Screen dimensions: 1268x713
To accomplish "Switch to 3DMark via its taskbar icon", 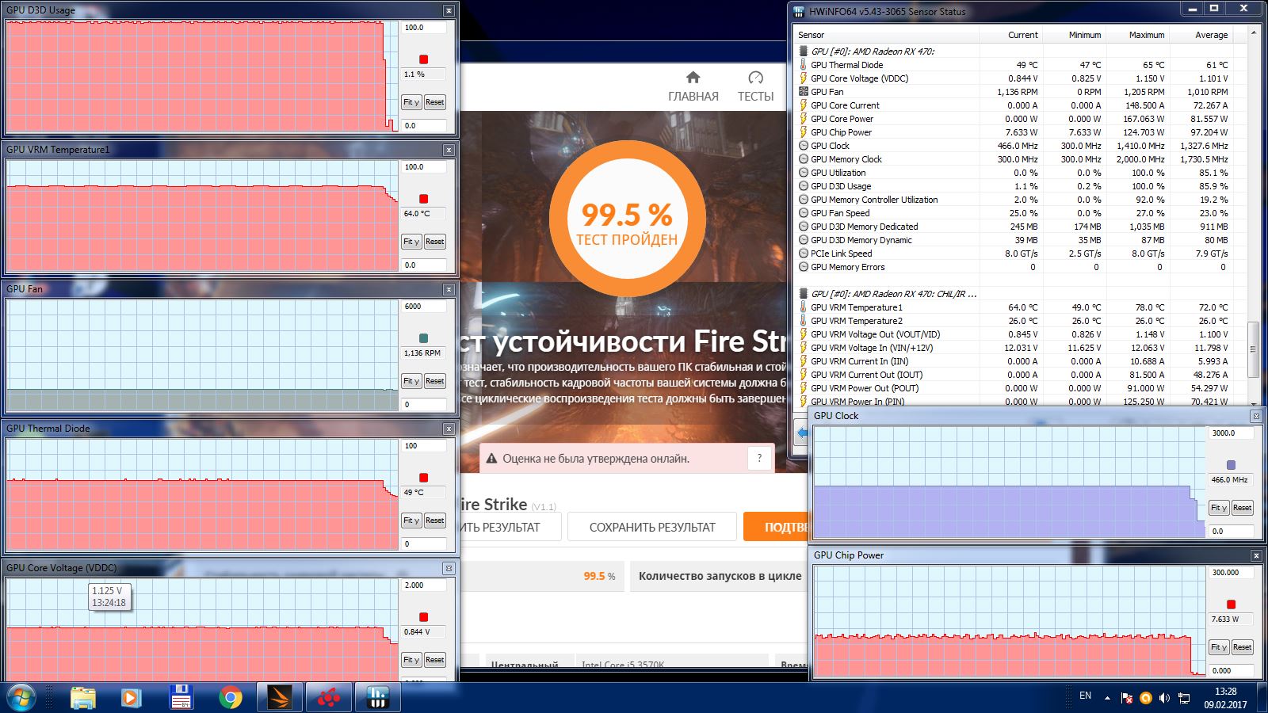I will (279, 698).
